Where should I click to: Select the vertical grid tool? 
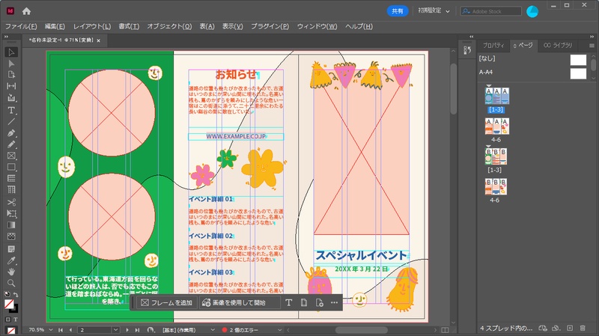(x=11, y=190)
